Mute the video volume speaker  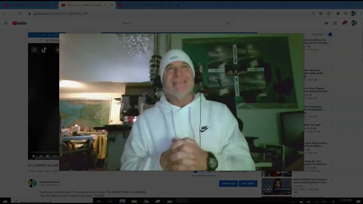click(x=48, y=156)
